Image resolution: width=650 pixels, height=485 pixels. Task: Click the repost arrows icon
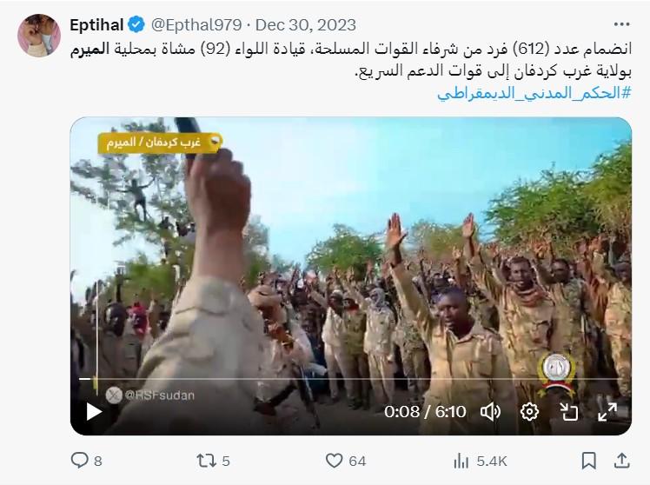pos(206,461)
